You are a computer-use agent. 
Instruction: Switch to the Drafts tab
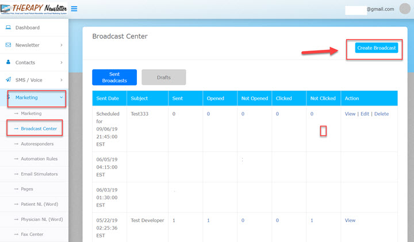pos(163,77)
